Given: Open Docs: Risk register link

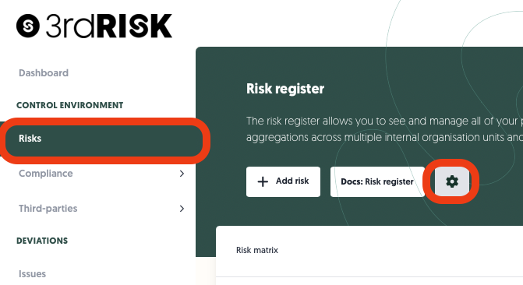Looking at the screenshot, I should (377, 181).
